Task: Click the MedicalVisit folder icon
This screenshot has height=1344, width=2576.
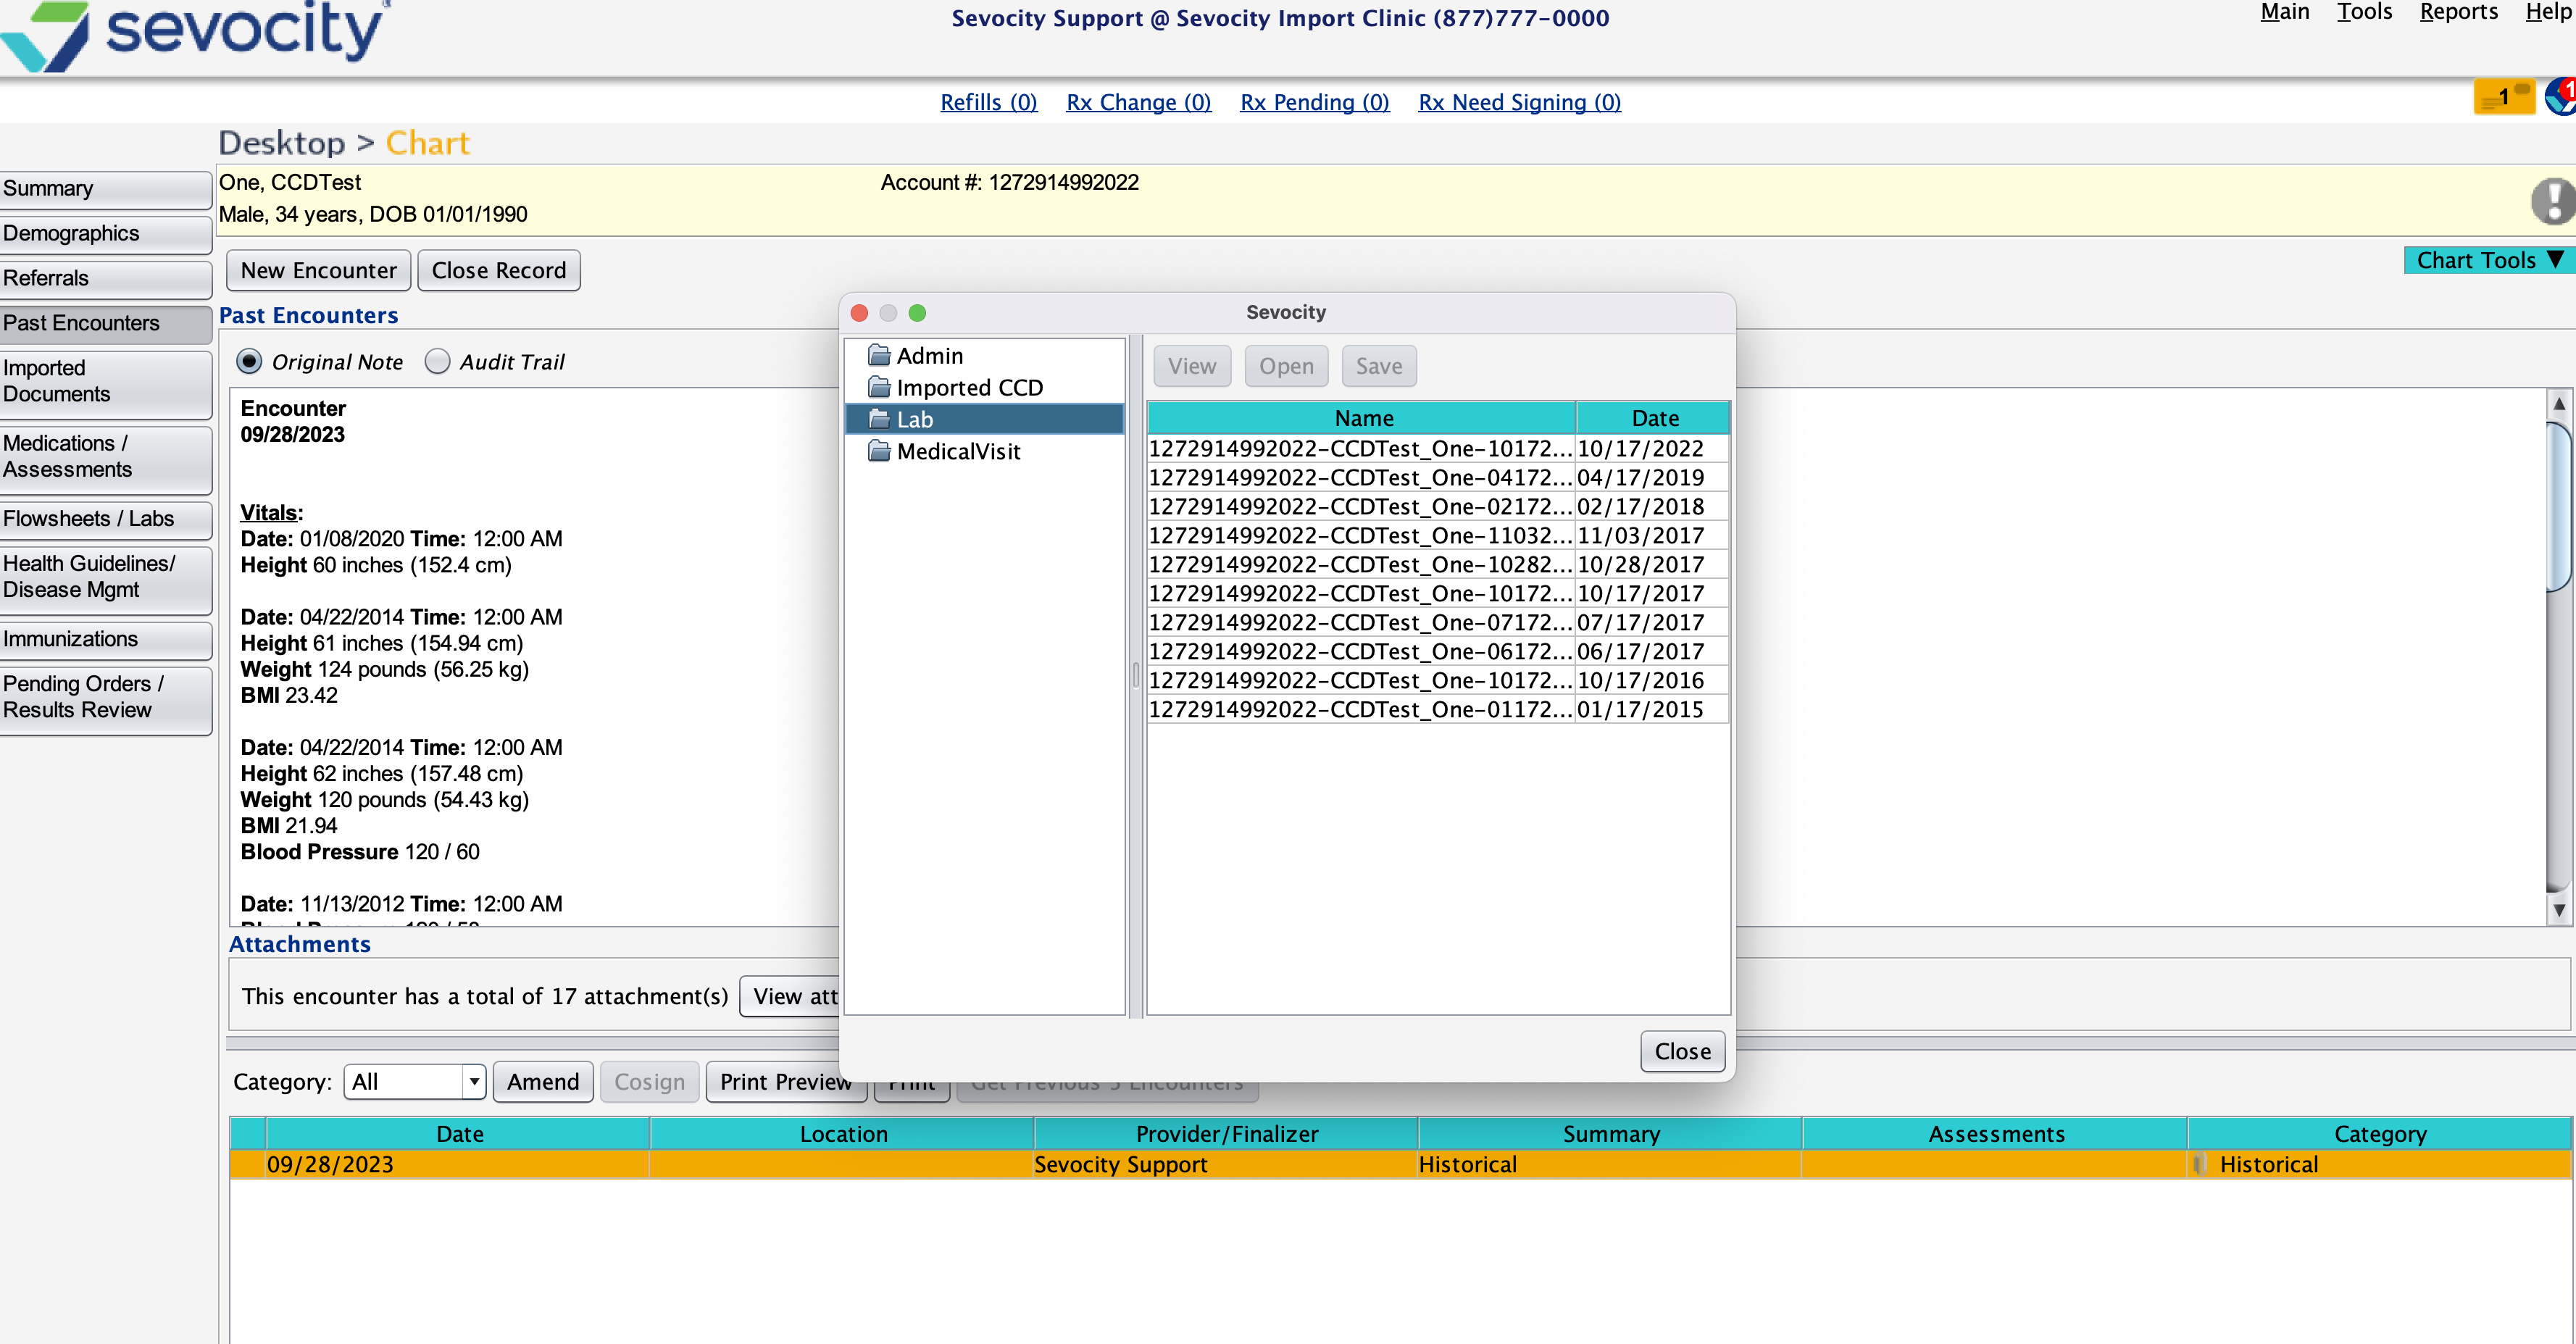Action: [879, 451]
